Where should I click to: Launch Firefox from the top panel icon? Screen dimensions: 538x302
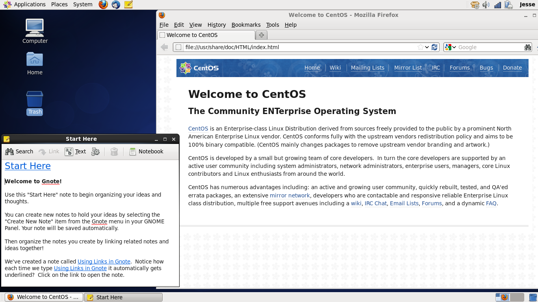[x=103, y=4]
